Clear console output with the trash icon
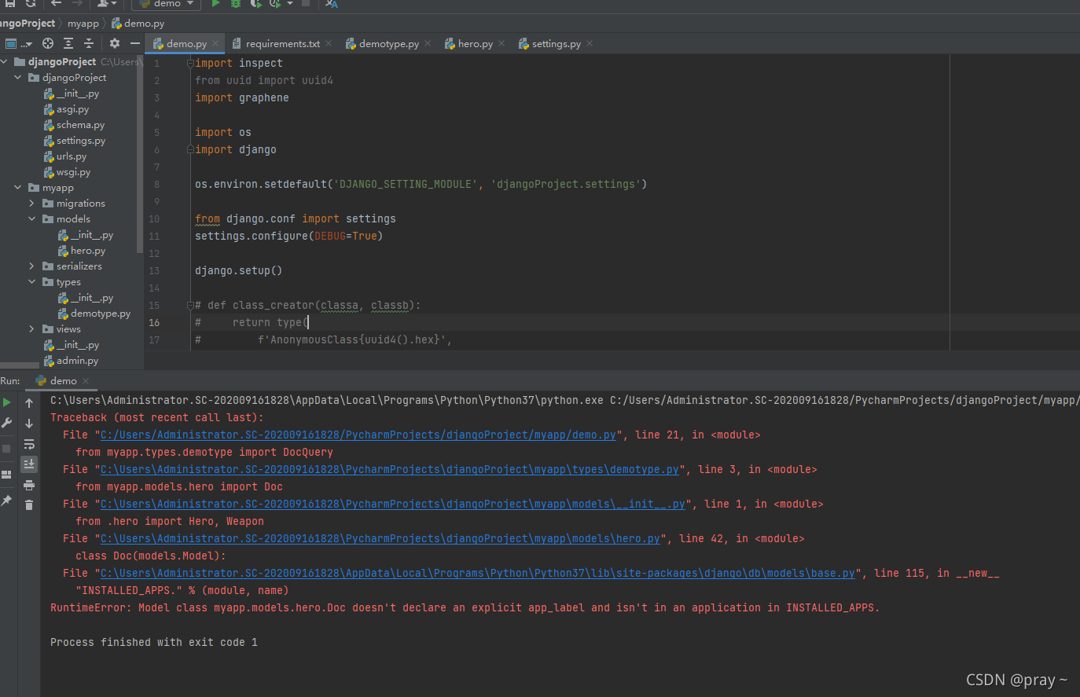 pos(29,504)
